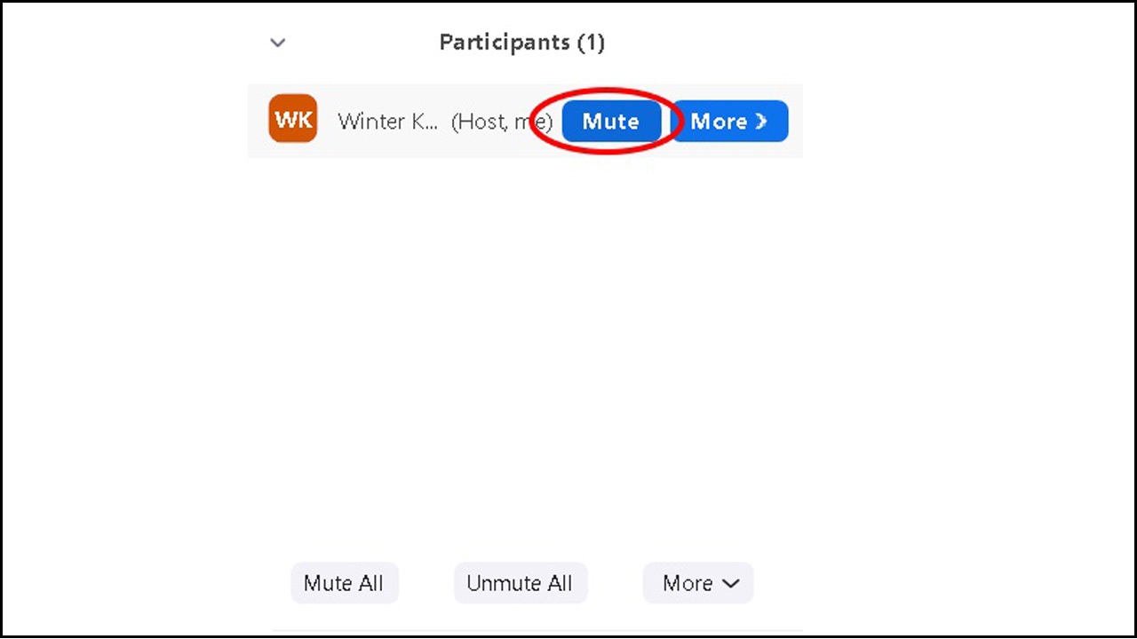Click the down chevron beside bottom More

click(x=731, y=584)
